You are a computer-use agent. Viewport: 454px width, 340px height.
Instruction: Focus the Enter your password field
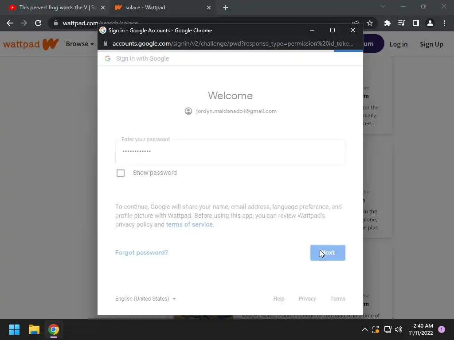[230, 152]
